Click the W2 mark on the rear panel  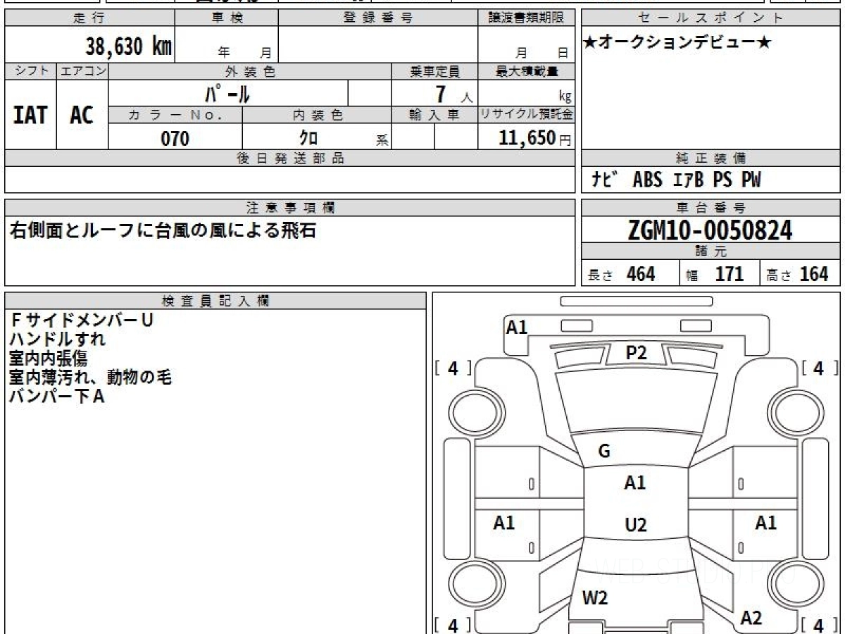[595, 598]
